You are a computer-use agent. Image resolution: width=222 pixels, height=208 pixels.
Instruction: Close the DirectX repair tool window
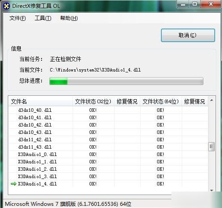coord(211,4)
